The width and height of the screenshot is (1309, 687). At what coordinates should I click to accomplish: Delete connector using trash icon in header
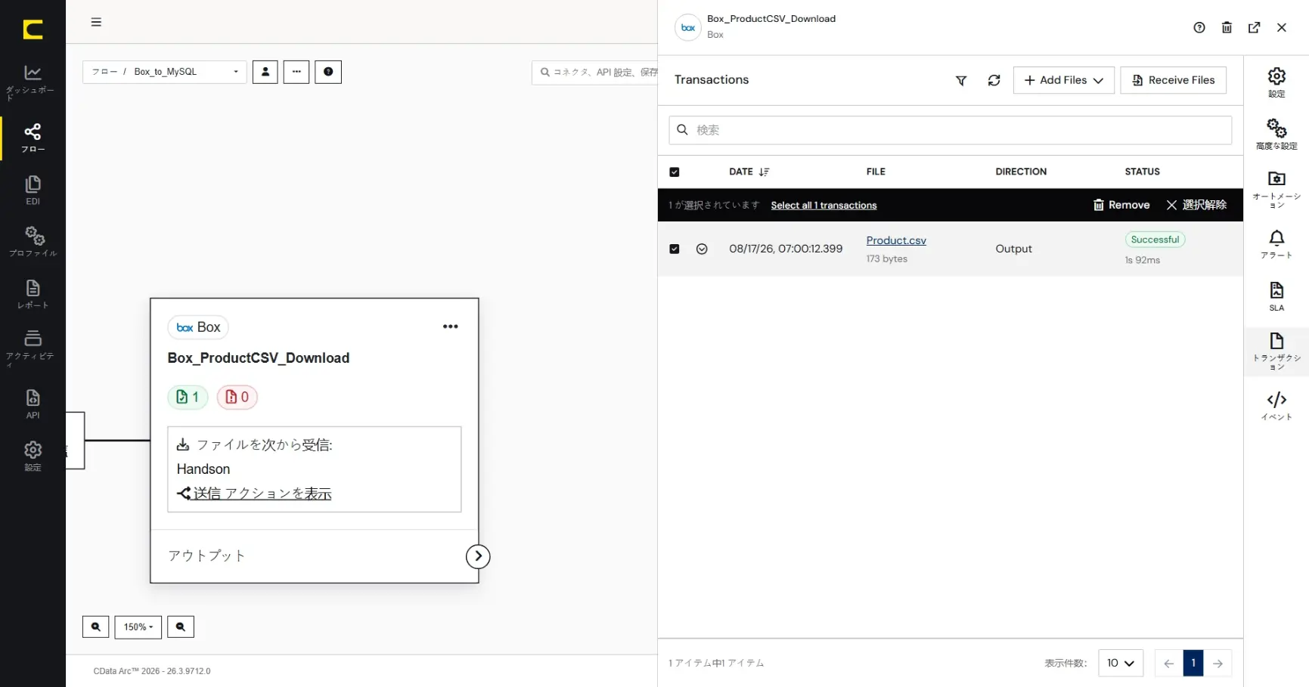pyautogui.click(x=1227, y=28)
